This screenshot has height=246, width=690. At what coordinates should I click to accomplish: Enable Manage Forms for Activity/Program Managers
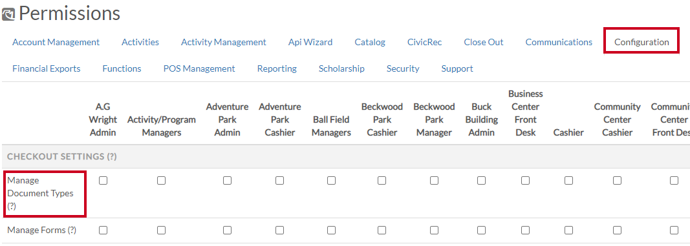pyautogui.click(x=162, y=231)
